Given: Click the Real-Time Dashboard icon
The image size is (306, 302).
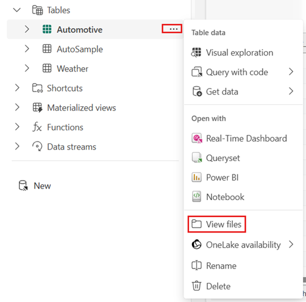Looking at the screenshot, I should tap(197, 138).
